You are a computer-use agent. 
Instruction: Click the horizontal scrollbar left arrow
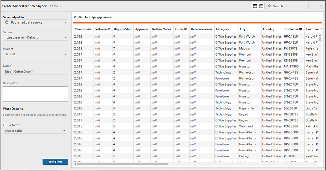click(x=75, y=164)
